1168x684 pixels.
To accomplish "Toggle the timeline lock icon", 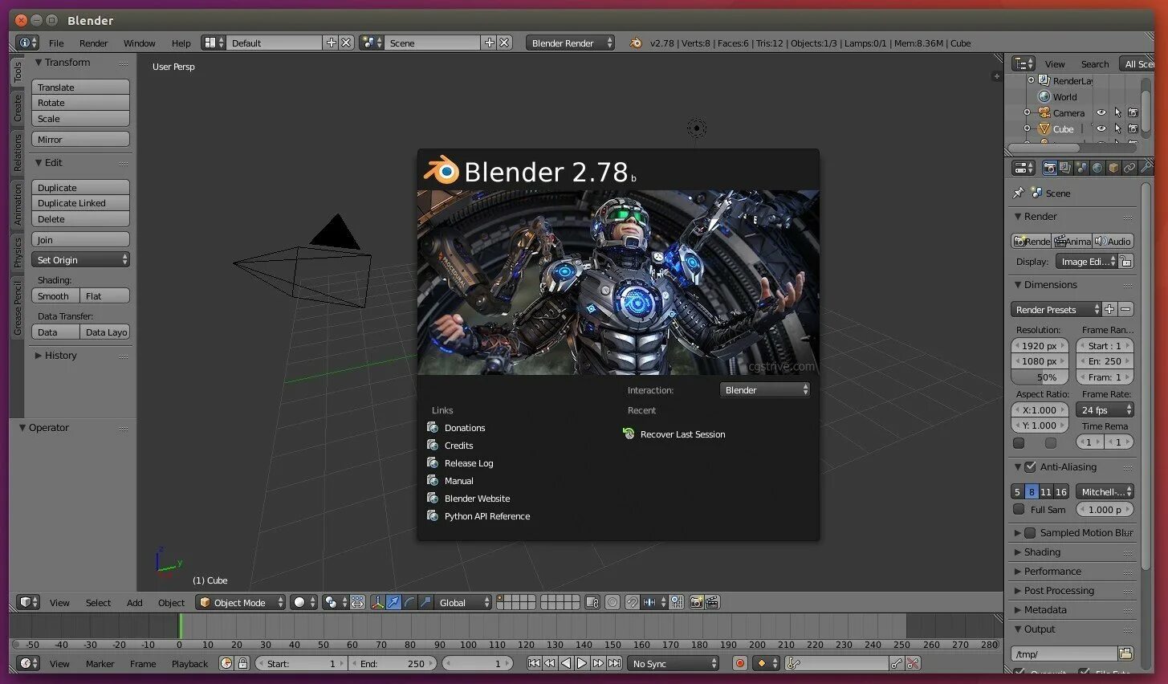I will (242, 663).
